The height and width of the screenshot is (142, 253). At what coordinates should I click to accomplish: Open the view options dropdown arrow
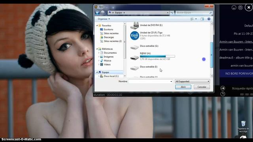coord(196,19)
